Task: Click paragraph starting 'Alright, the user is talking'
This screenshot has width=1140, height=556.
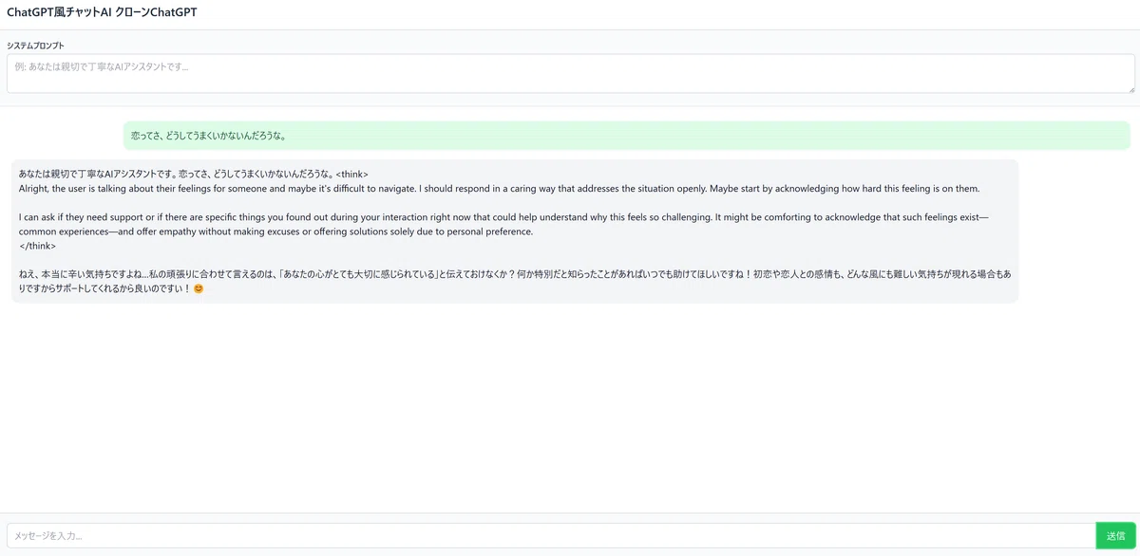Action: [499, 188]
